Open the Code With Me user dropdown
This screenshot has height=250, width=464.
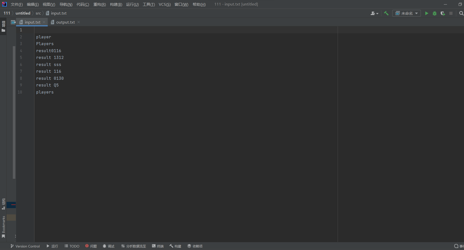(x=374, y=13)
